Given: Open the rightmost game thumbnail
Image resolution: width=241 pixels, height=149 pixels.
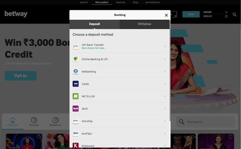Looking at the screenshot, I should click(x=216, y=141).
